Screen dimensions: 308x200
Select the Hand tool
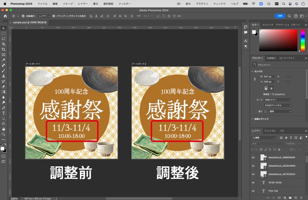click(x=4, y=129)
